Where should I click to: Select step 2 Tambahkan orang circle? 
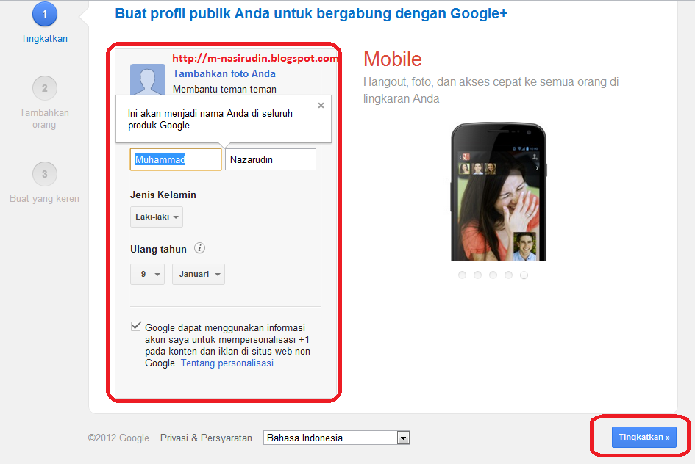point(45,88)
